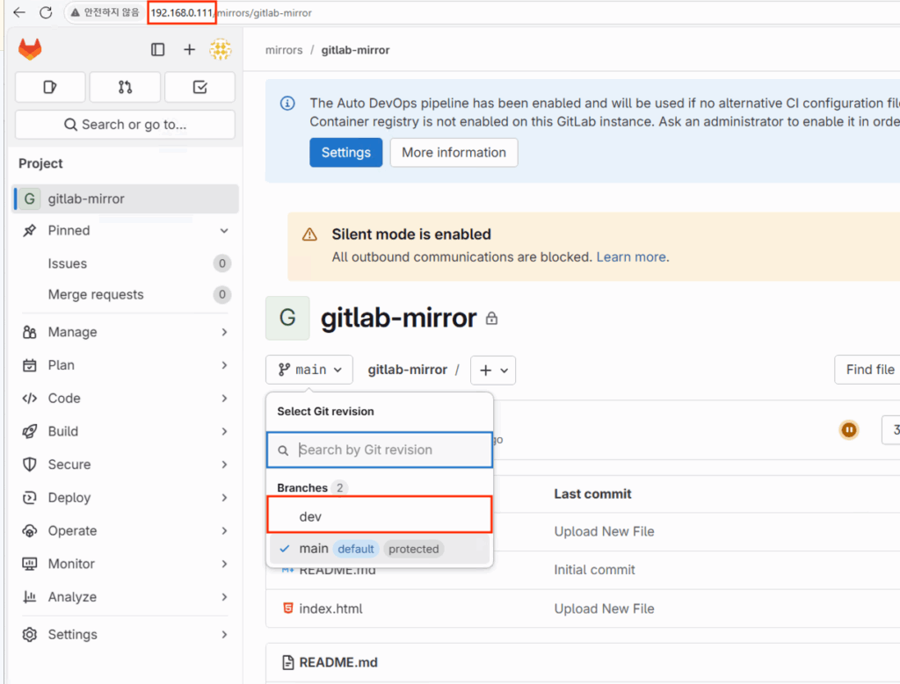Open the create new plus menu

(x=190, y=50)
